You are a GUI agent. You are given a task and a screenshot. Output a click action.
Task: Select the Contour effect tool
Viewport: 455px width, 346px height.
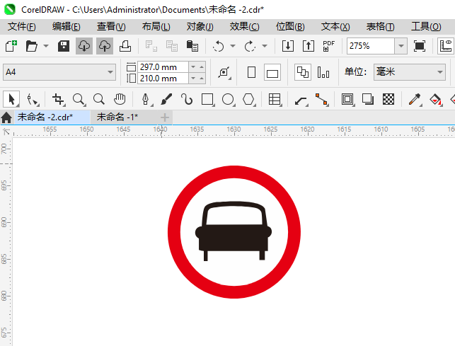pyautogui.click(x=347, y=99)
